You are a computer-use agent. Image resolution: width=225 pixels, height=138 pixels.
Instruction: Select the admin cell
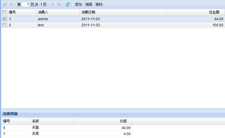(x=43, y=19)
